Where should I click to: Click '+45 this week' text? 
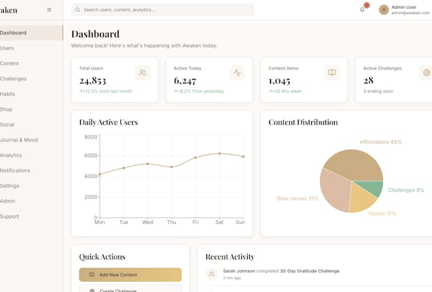(285, 92)
